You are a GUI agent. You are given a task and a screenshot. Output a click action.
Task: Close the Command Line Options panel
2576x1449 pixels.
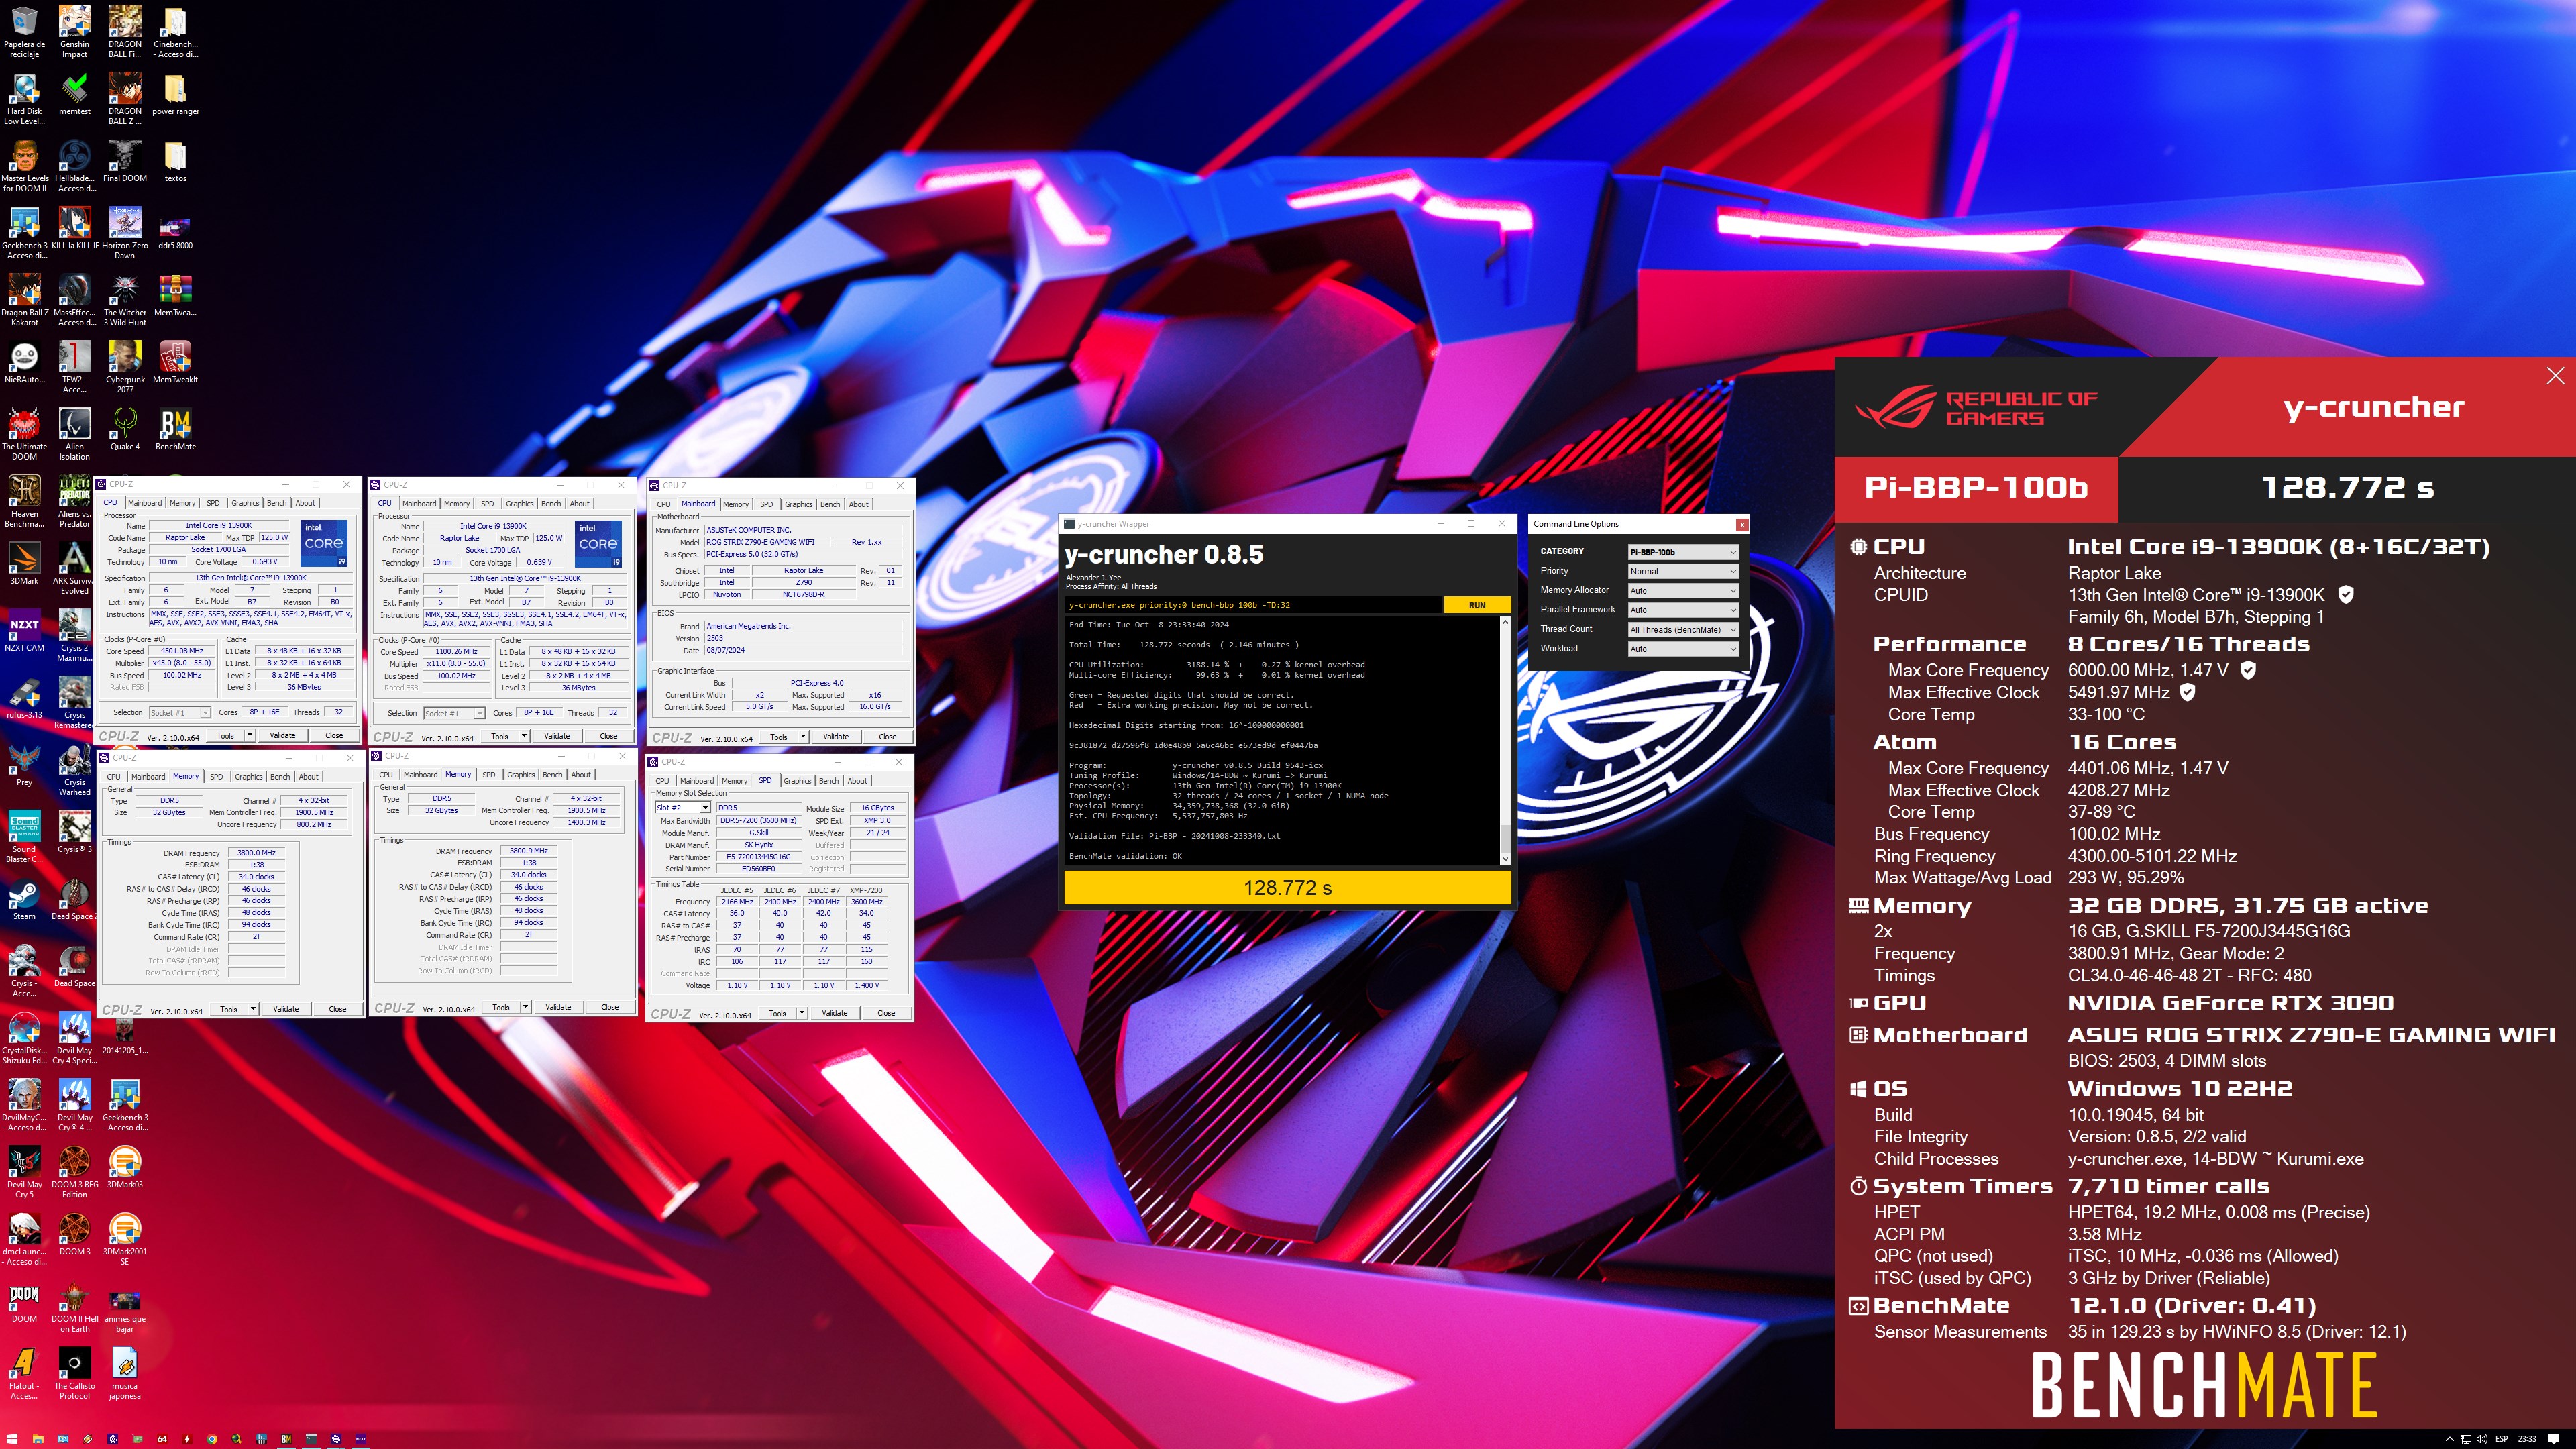point(1742,524)
